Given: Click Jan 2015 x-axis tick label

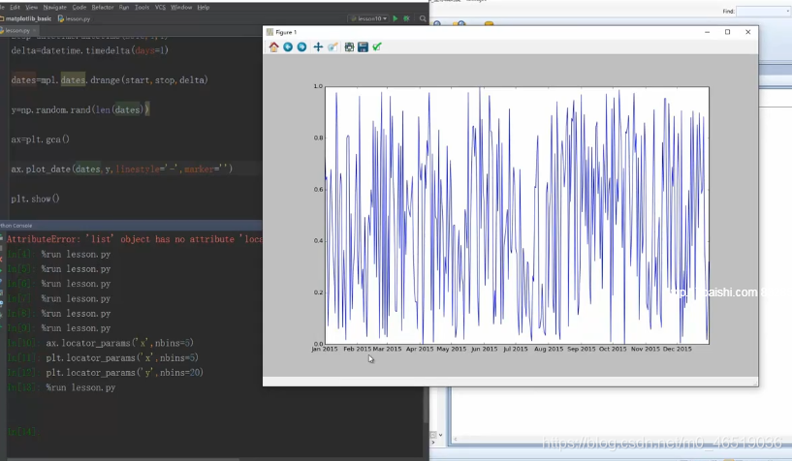Looking at the screenshot, I should point(325,349).
